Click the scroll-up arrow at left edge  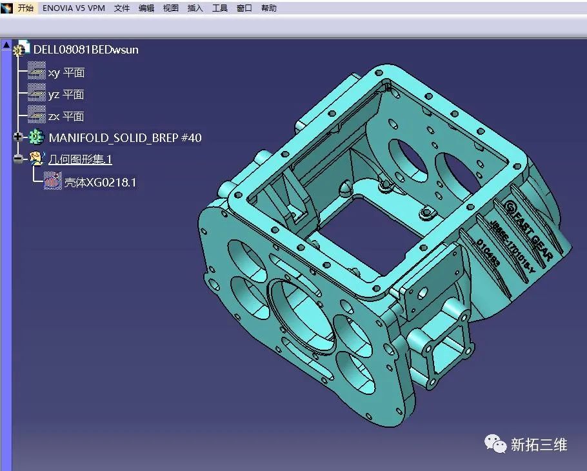[x=6, y=45]
